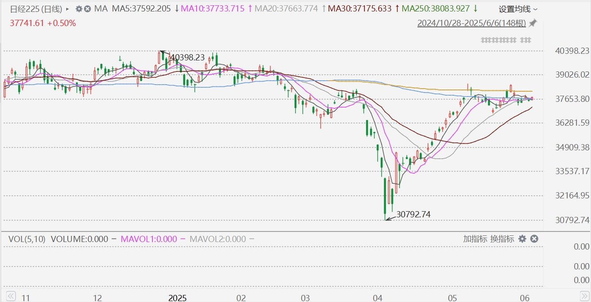
Task: Open the 设置均线 dropdown
Action: (x=518, y=9)
